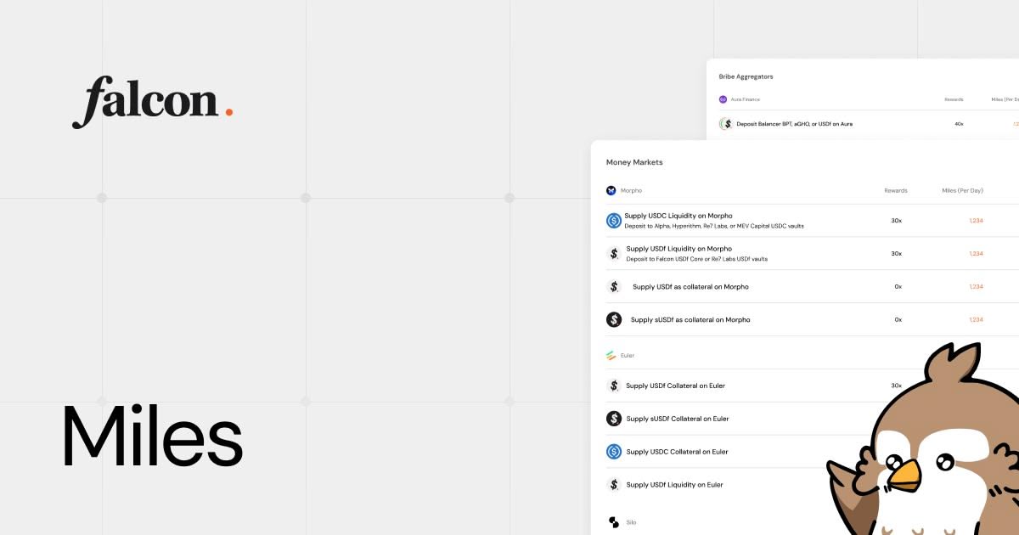Click the Euler protocol icon

(611, 355)
